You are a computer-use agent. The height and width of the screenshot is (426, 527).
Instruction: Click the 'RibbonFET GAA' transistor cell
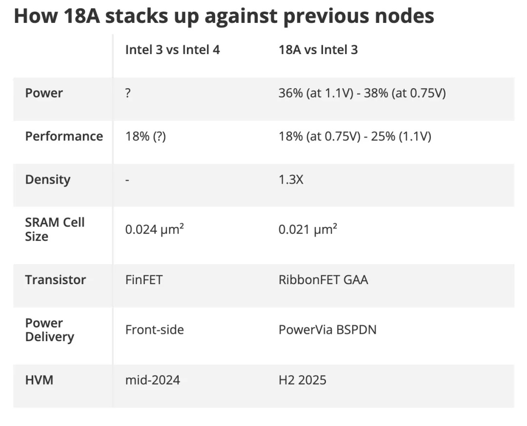tap(324, 280)
